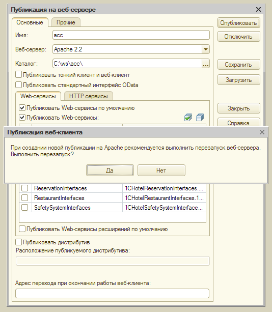Viewport: 272px width, 312px height.
Task: Expand the Веб-сервер dropdown arrow
Action: [206, 49]
